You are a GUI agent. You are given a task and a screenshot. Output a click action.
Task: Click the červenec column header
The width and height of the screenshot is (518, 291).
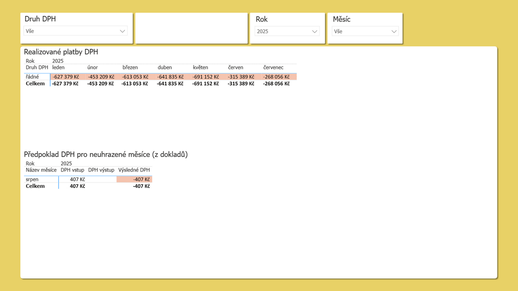(x=273, y=68)
